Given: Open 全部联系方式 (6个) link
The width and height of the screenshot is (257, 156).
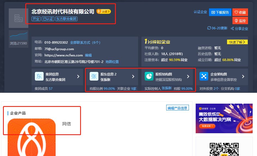Looking at the screenshot, I should 85,43.
